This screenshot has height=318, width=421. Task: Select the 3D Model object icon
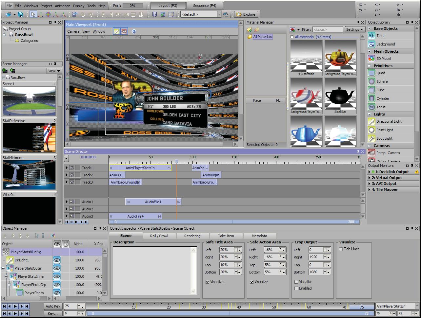coord(371,59)
